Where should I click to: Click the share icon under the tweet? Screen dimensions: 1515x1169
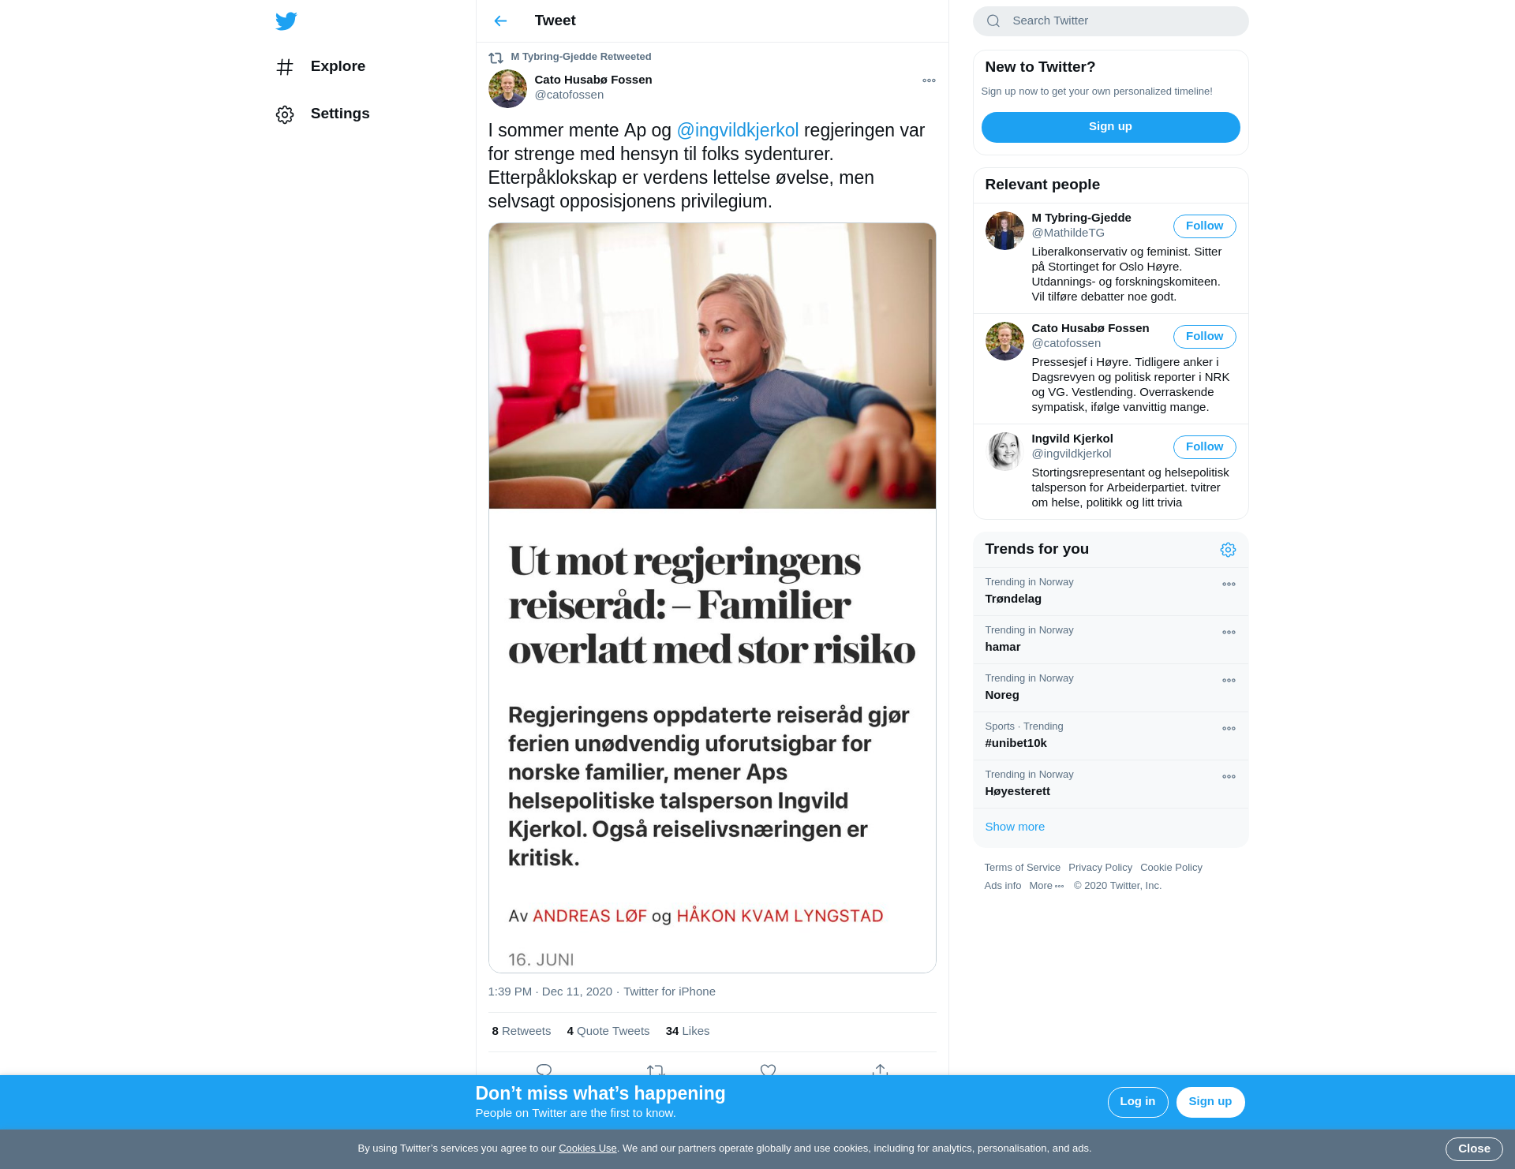coord(880,1070)
